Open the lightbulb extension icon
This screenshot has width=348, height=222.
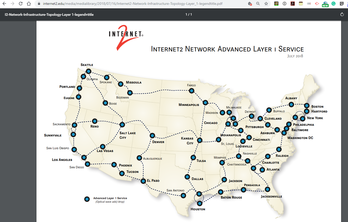(x=342, y=4)
